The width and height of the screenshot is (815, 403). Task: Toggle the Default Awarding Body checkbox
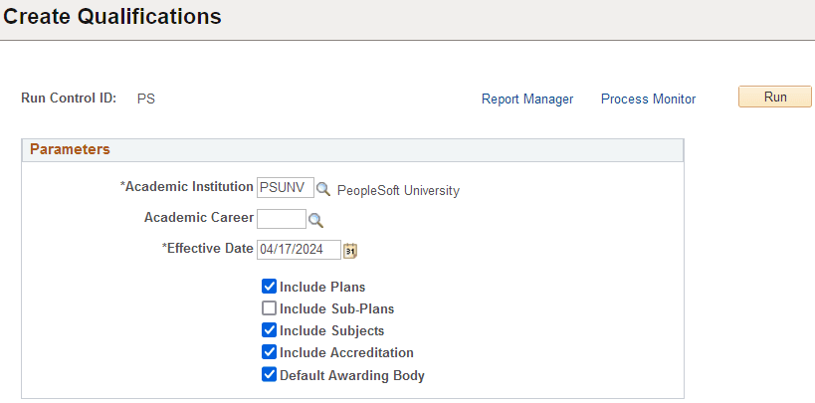tap(269, 375)
